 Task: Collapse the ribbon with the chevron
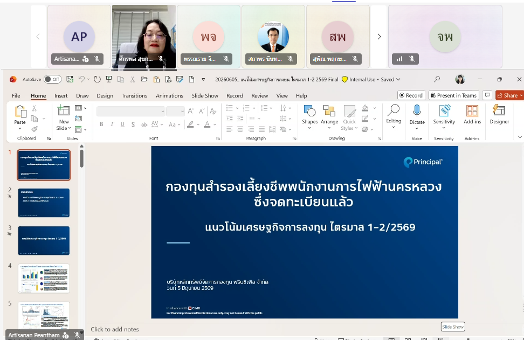(x=520, y=137)
